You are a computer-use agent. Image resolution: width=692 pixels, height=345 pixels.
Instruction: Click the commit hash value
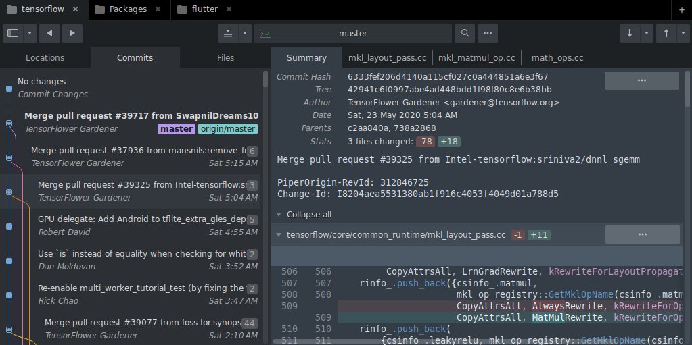(x=448, y=77)
